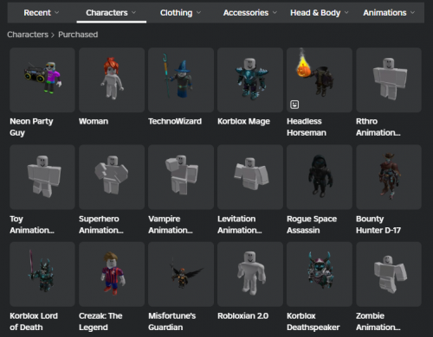Pick the TechnoWizard character thumbnail
Screen dimensions: 433x337
click(181, 79)
